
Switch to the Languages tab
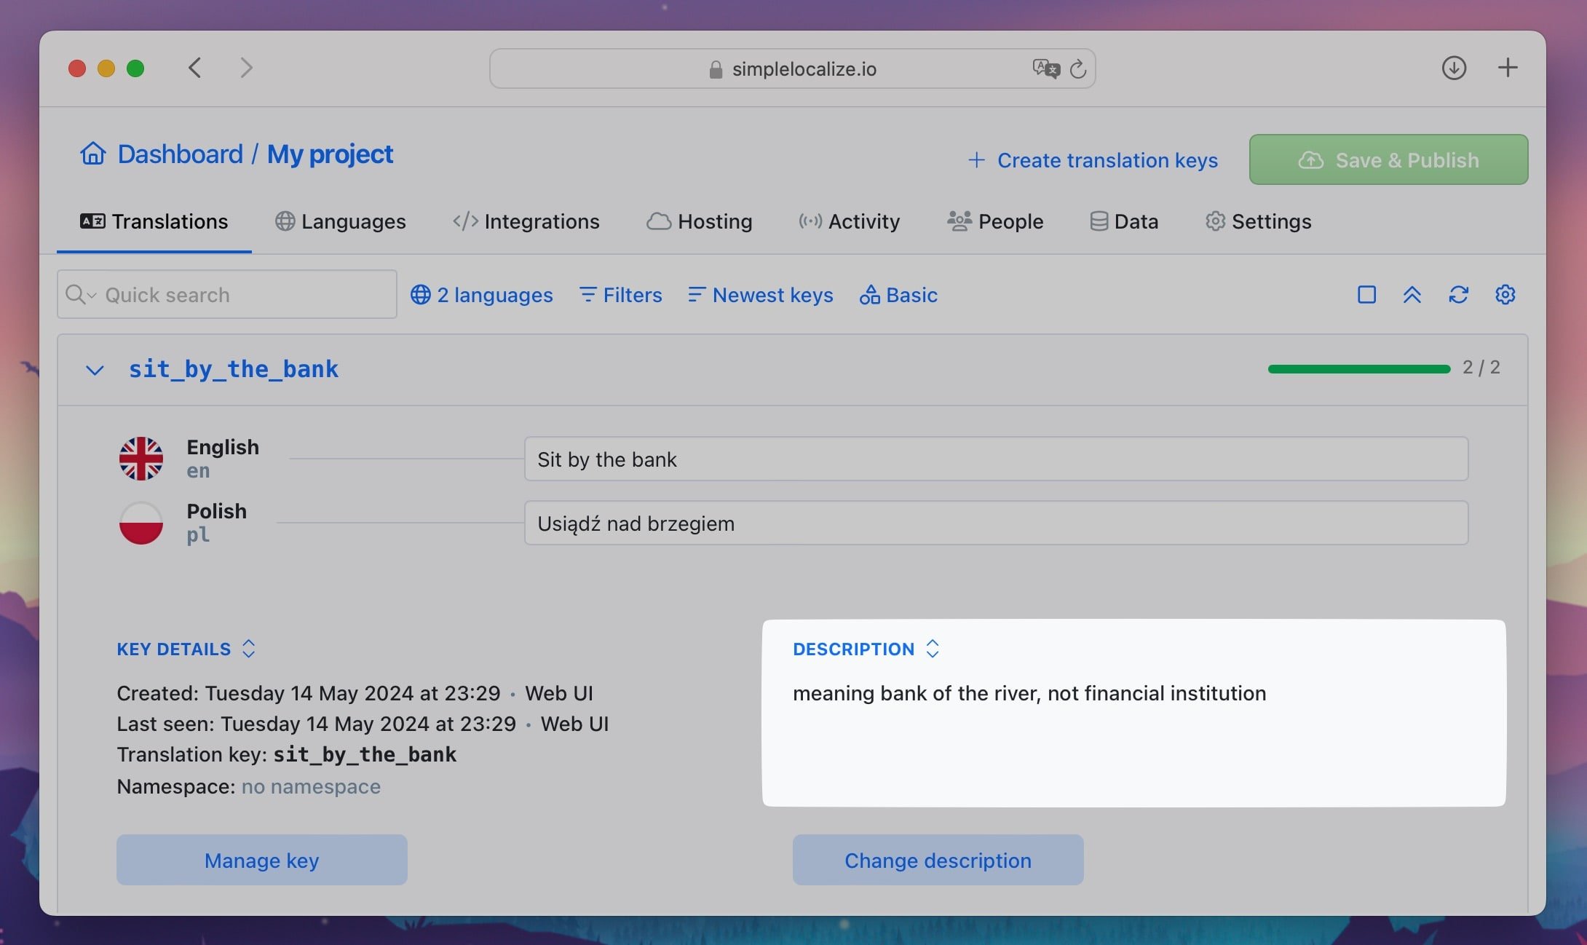[x=340, y=221]
